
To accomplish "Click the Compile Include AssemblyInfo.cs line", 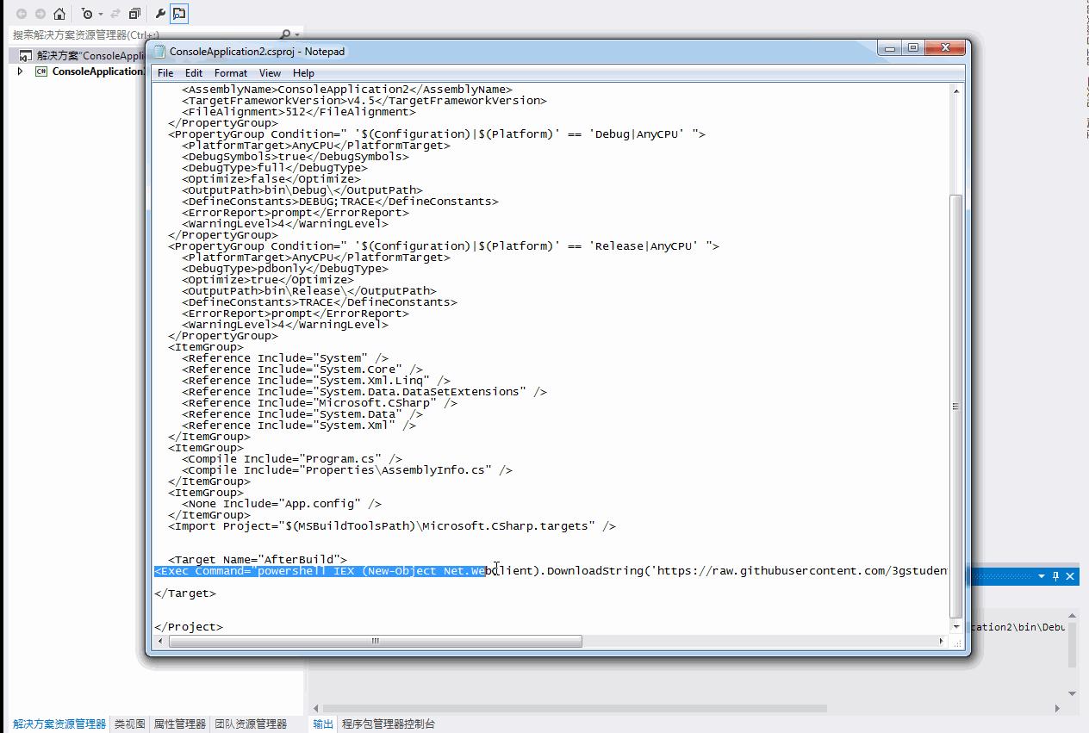I will click(x=347, y=470).
